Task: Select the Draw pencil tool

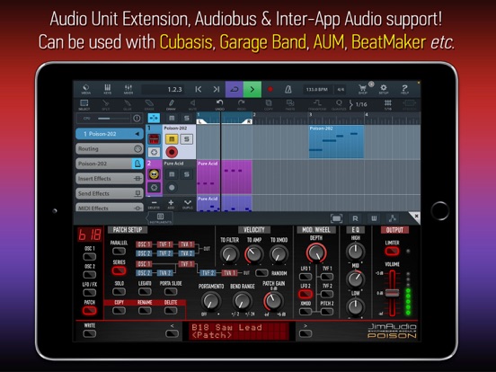Action: point(171,105)
